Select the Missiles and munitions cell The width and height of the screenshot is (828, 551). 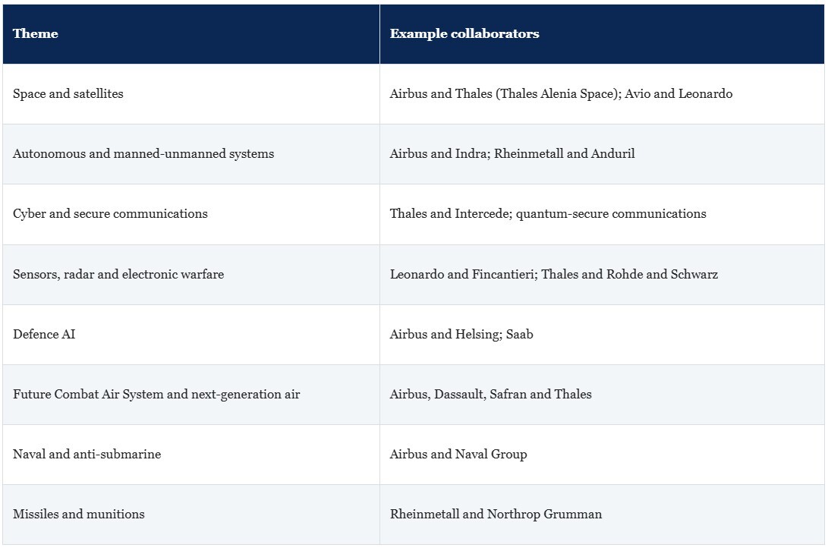click(x=191, y=515)
